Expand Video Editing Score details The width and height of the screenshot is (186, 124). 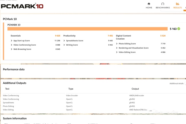pyautogui.click(x=117, y=52)
